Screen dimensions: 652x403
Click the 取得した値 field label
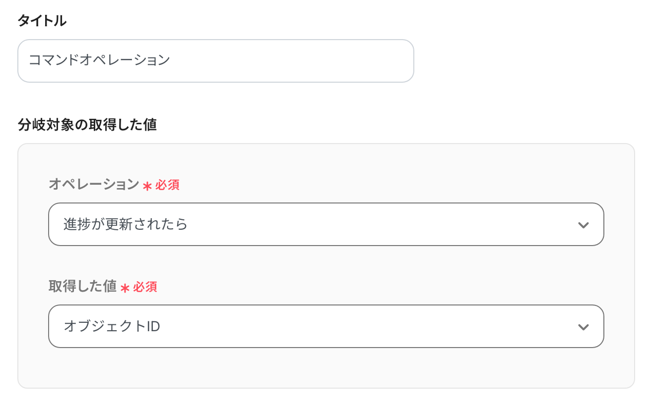click(82, 286)
